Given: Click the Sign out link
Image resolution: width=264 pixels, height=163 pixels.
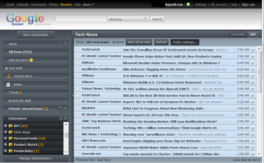Looking at the screenshot, I should click(x=248, y=4).
